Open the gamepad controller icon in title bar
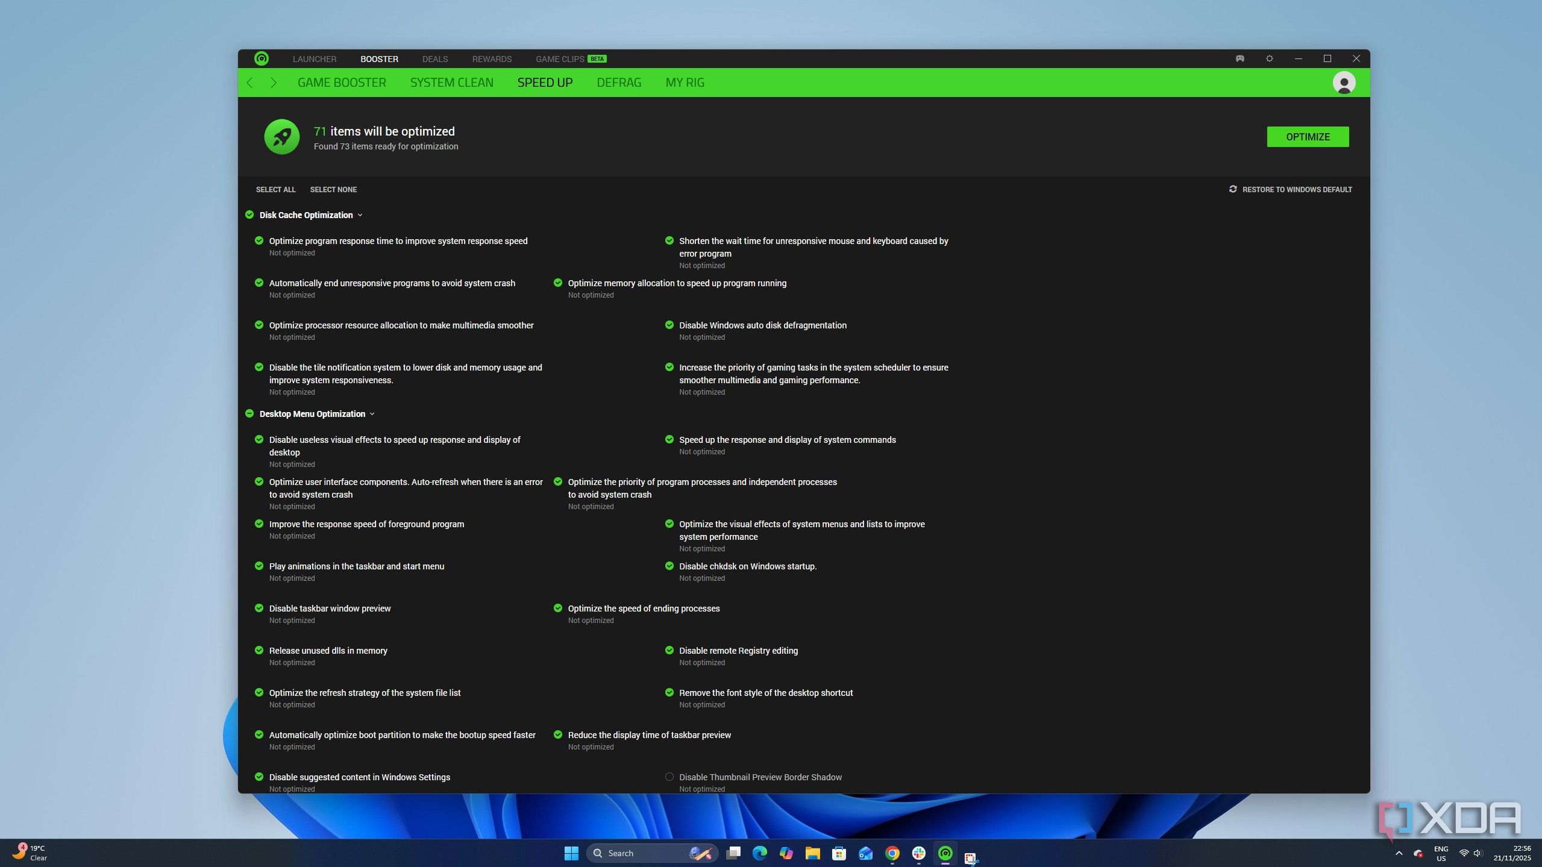This screenshot has width=1542, height=867. click(1240, 58)
